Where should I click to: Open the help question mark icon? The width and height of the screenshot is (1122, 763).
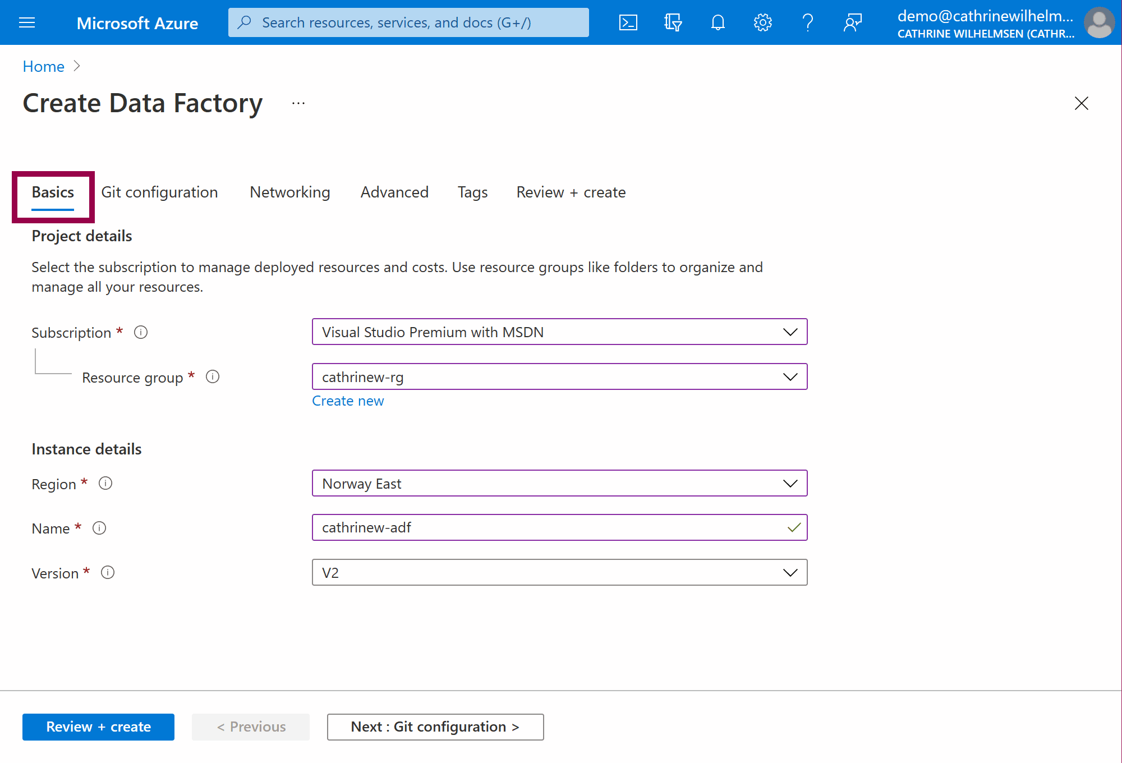tap(807, 22)
